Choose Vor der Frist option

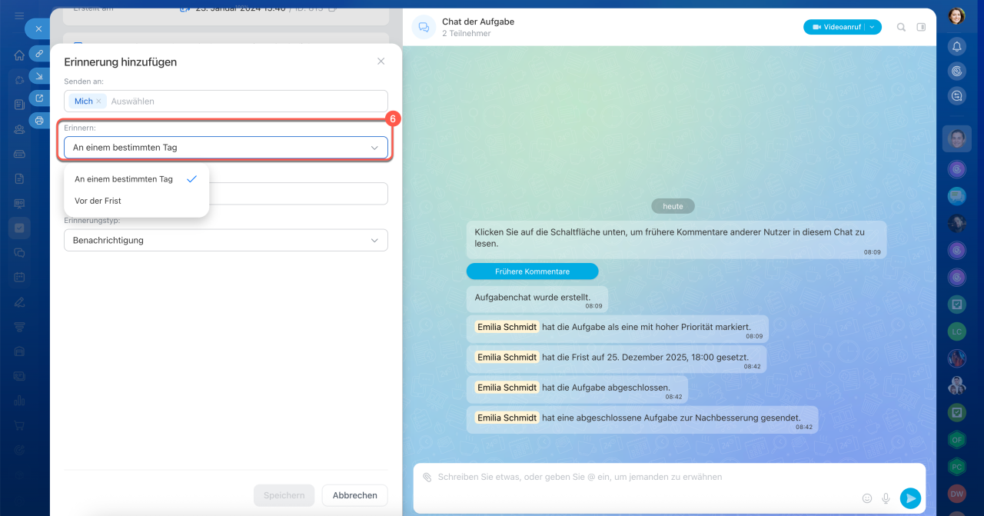click(x=136, y=201)
